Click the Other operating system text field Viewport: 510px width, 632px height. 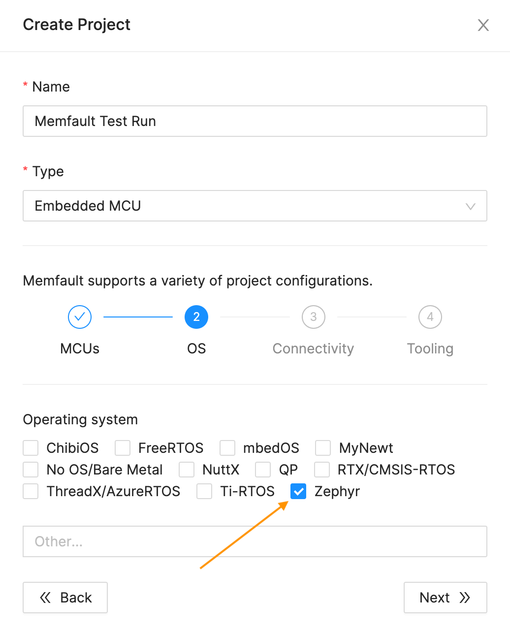point(255,541)
